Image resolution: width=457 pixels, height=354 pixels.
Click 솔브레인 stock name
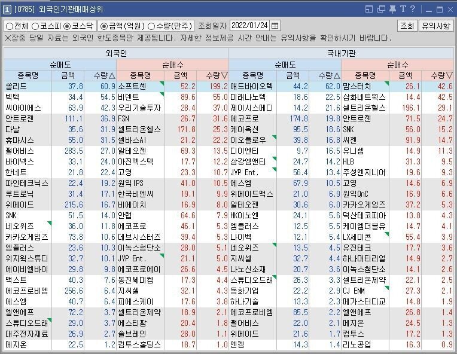(132, 334)
